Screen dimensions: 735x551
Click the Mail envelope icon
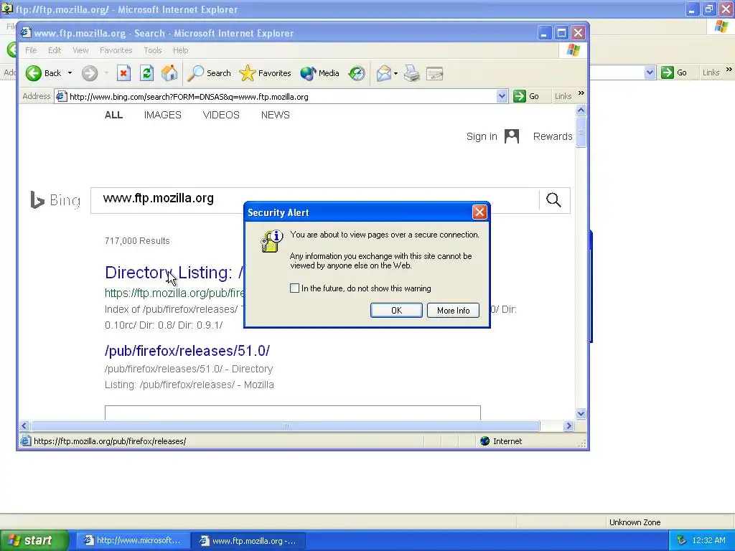coord(383,73)
